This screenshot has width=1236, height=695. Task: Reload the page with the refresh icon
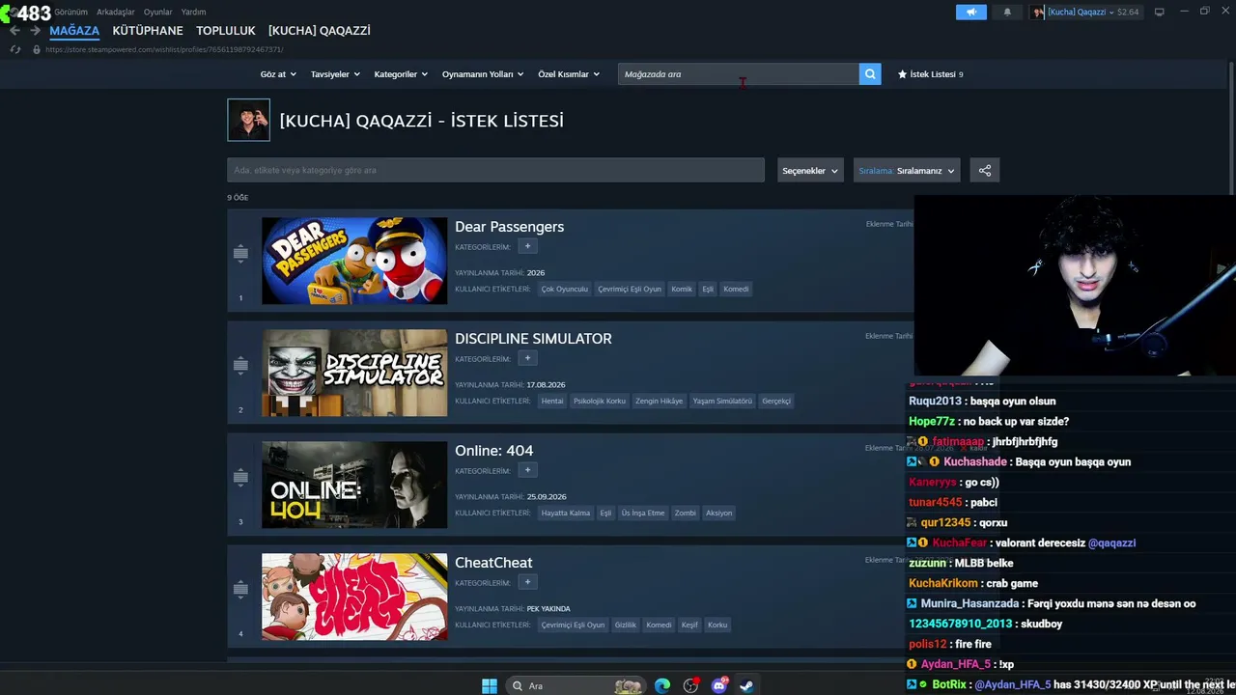14,49
